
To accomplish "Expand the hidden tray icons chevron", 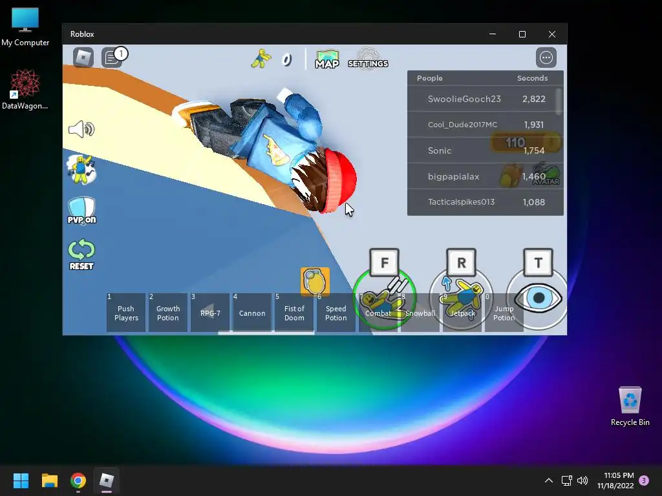I will pos(548,480).
